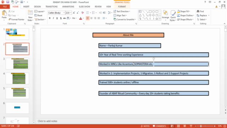The height and width of the screenshot is (128, 227).
Task: Toggle Notes pane in status bar
Action: click(x=145, y=126)
